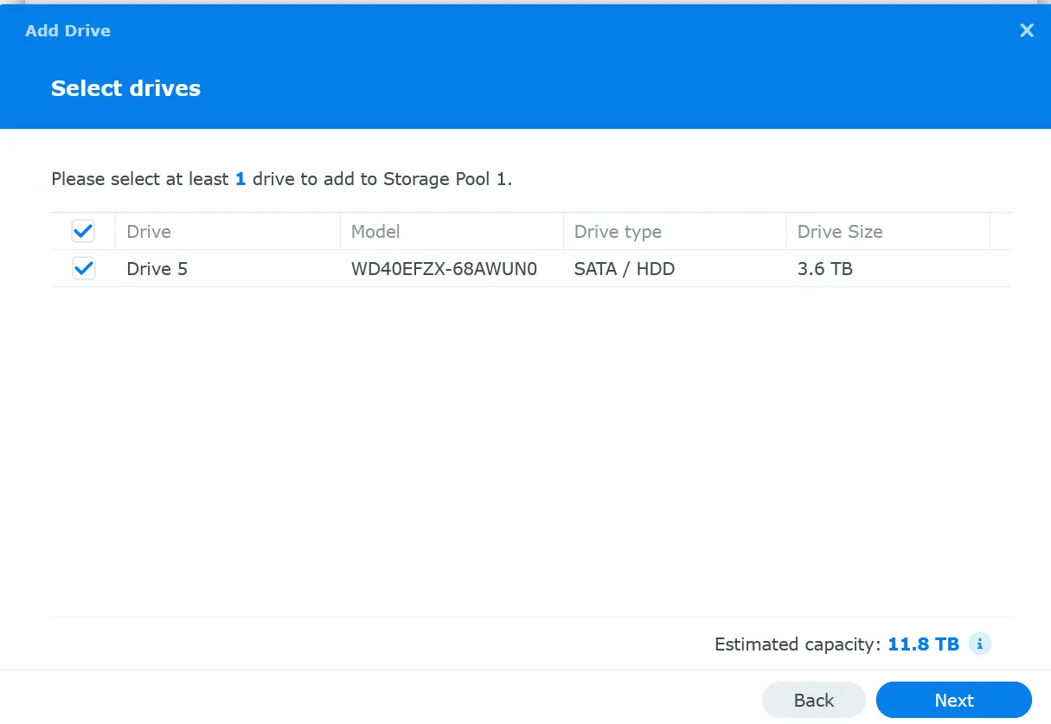The width and height of the screenshot is (1051, 724).
Task: Click the info icon next to estimated capacity
Action: click(980, 644)
